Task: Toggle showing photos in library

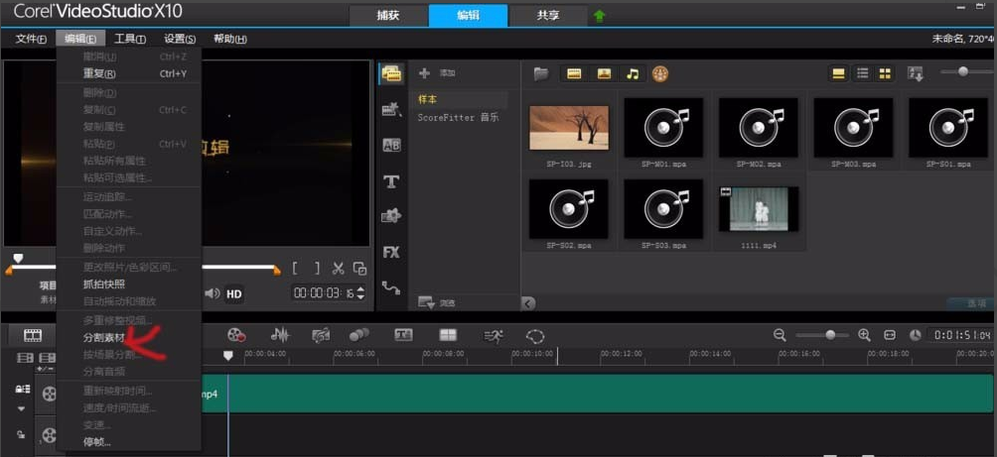Action: coord(603,73)
